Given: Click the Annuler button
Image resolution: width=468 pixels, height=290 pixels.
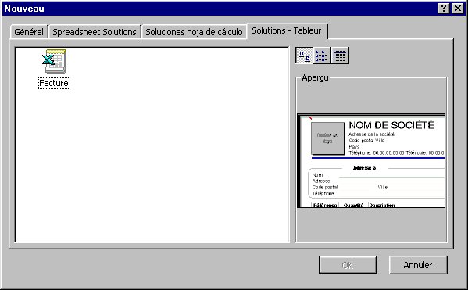Looking at the screenshot, I should pos(418,265).
